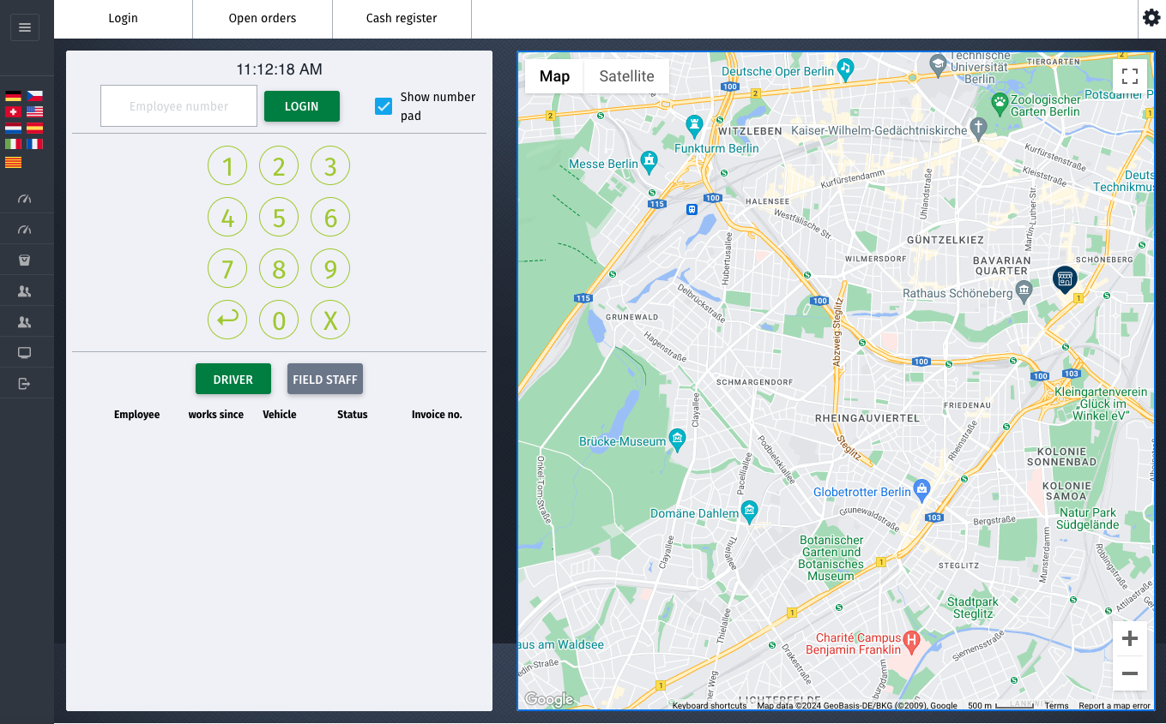Click the X clear key on the number pad
The height and width of the screenshot is (724, 1166).
click(x=330, y=320)
